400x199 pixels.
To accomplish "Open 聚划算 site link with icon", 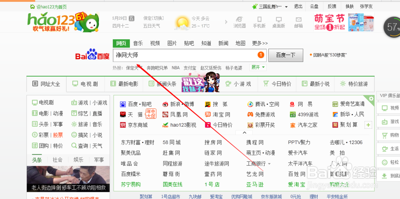I will 345,125.
